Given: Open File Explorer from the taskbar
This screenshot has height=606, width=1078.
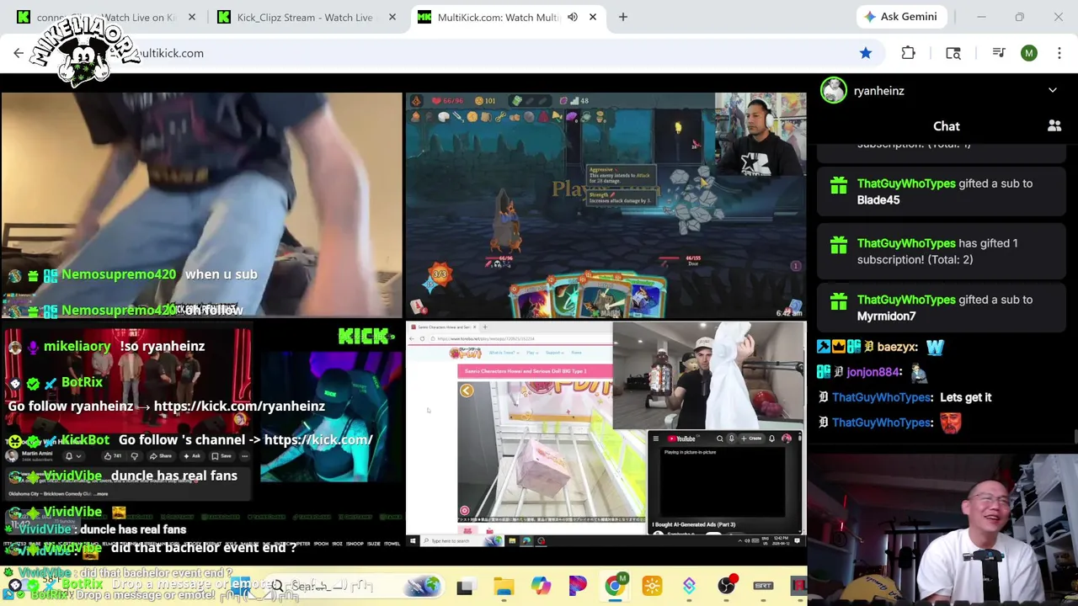Looking at the screenshot, I should (x=504, y=586).
